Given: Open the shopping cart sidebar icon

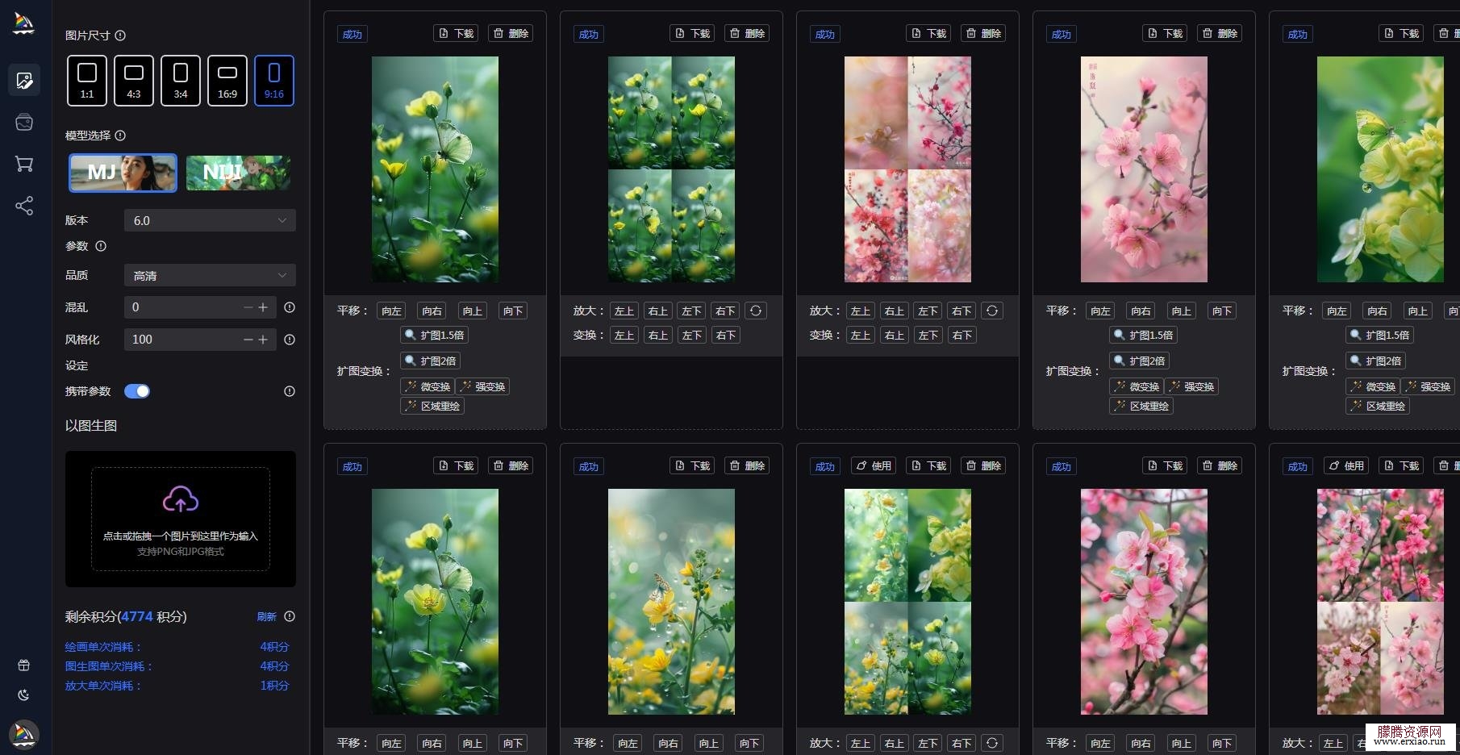Looking at the screenshot, I should click(x=24, y=164).
